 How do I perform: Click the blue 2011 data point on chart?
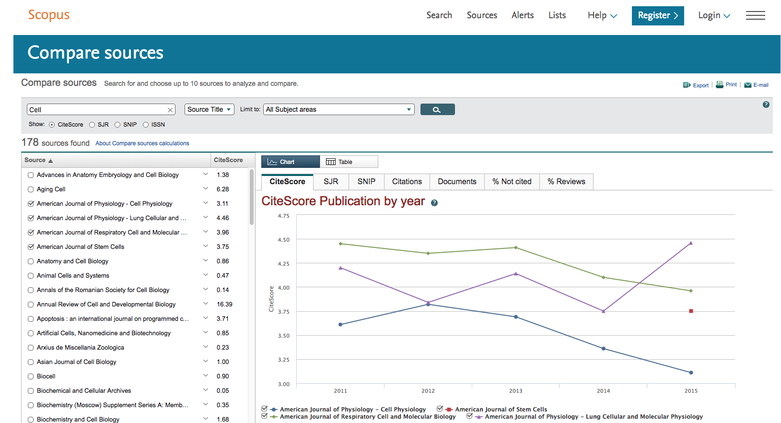[x=340, y=324]
